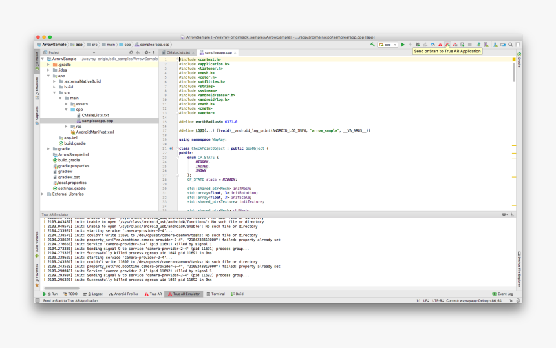
Task: Click the gray Stop square icon
Action: 470,45
